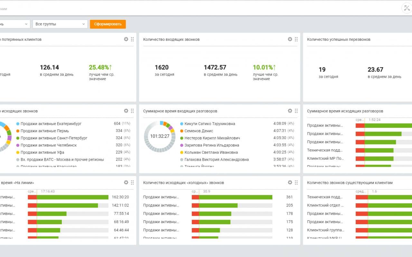This screenshot has width=412, height=257.
Task: Select Продажи активные Челябинск legend row
Action: [73, 145]
